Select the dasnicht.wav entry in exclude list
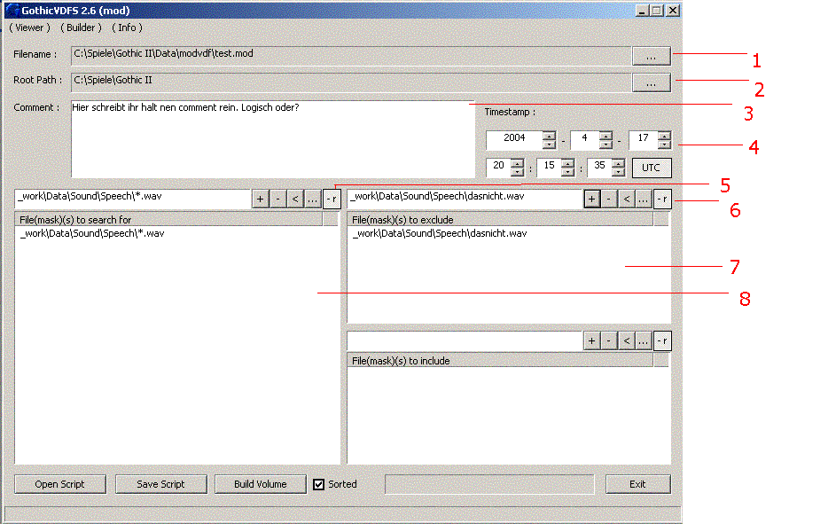The height and width of the screenshot is (524, 836). 440,233
